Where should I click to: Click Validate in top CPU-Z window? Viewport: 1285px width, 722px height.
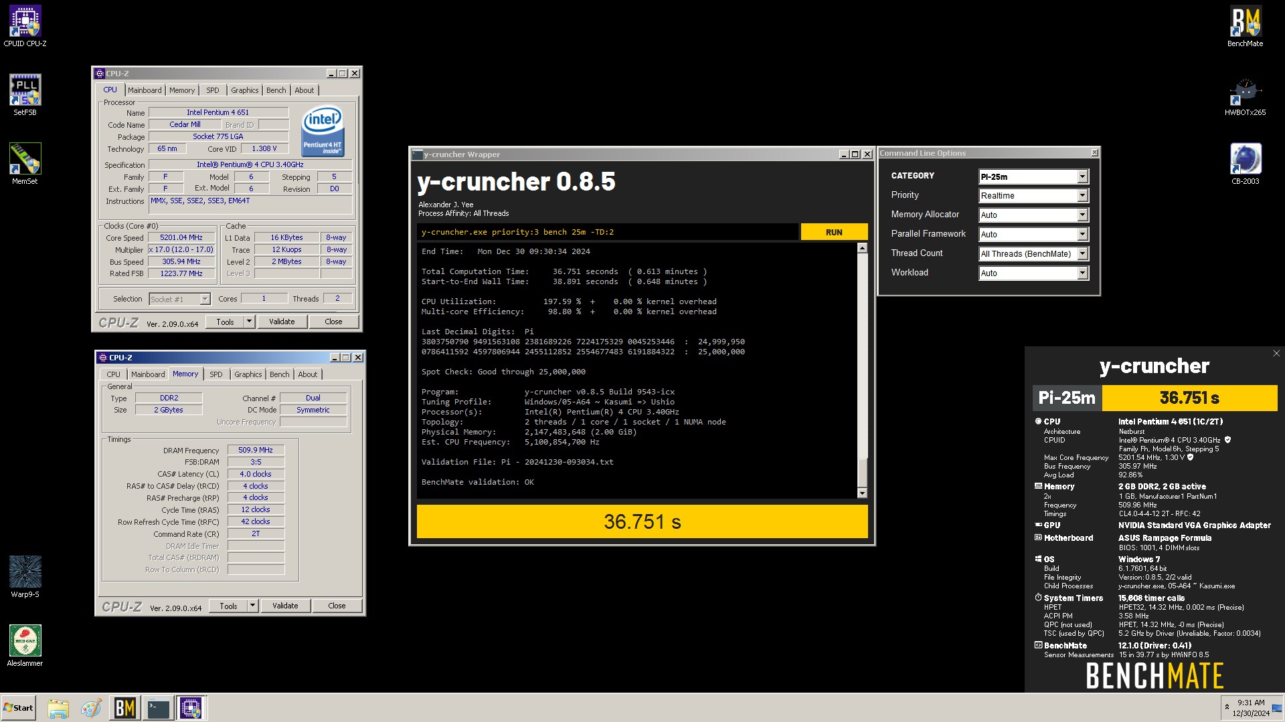282,322
